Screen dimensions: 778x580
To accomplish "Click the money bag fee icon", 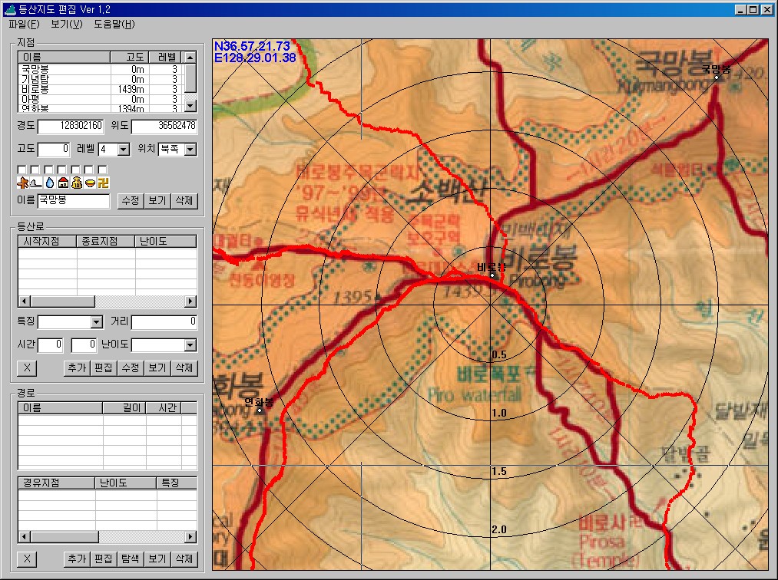I will click(x=76, y=183).
